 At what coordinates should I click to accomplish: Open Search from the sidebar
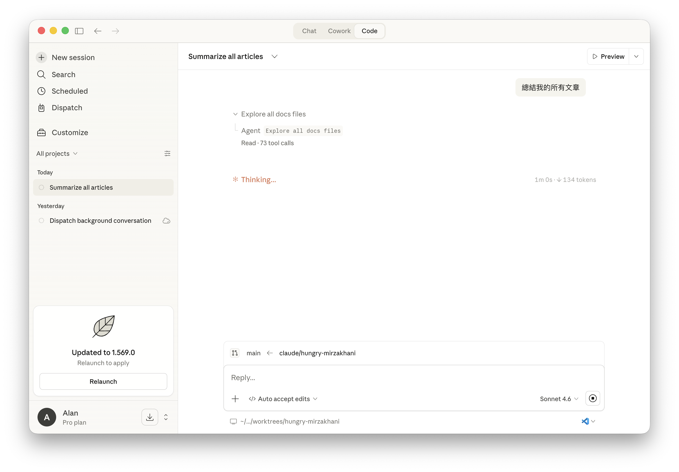(x=63, y=75)
